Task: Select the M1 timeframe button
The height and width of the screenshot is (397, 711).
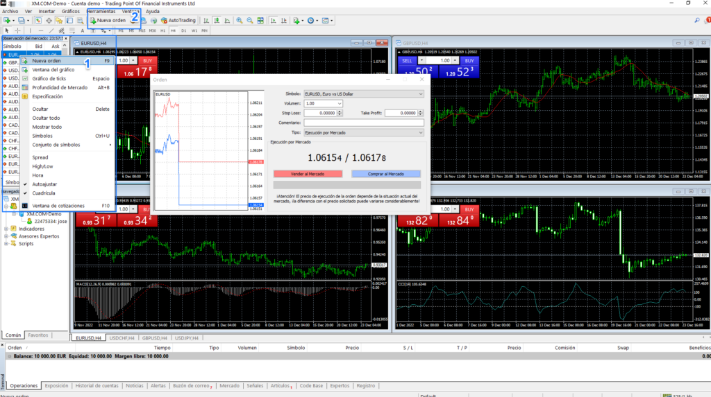Action: [121, 30]
